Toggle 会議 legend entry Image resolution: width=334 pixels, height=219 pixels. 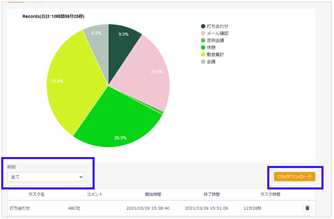click(x=208, y=62)
